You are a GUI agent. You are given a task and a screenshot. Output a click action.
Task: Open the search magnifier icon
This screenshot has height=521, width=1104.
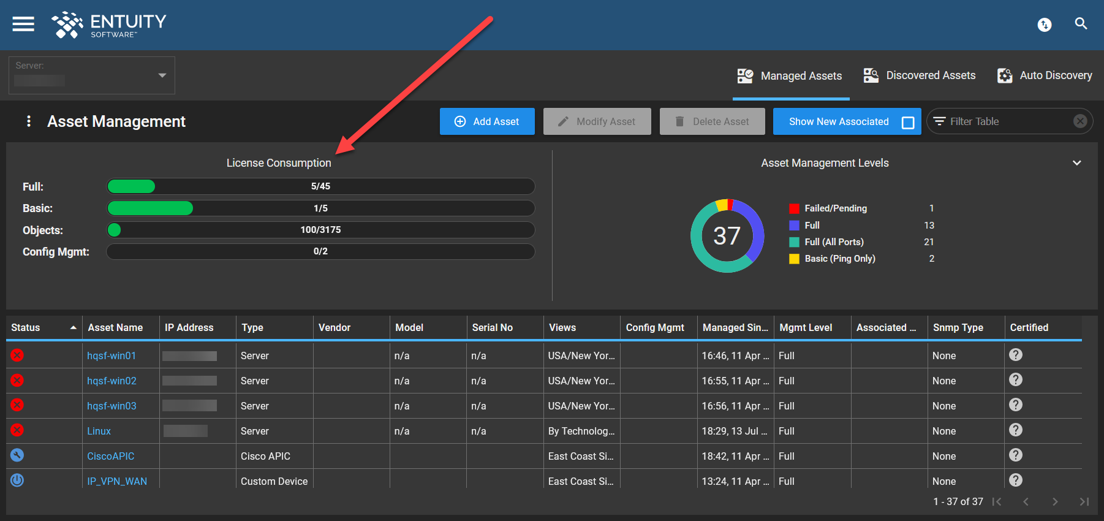click(1081, 24)
